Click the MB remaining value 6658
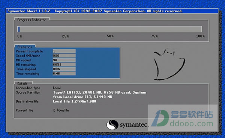Viewport: 225px width, 138px height. (64, 64)
